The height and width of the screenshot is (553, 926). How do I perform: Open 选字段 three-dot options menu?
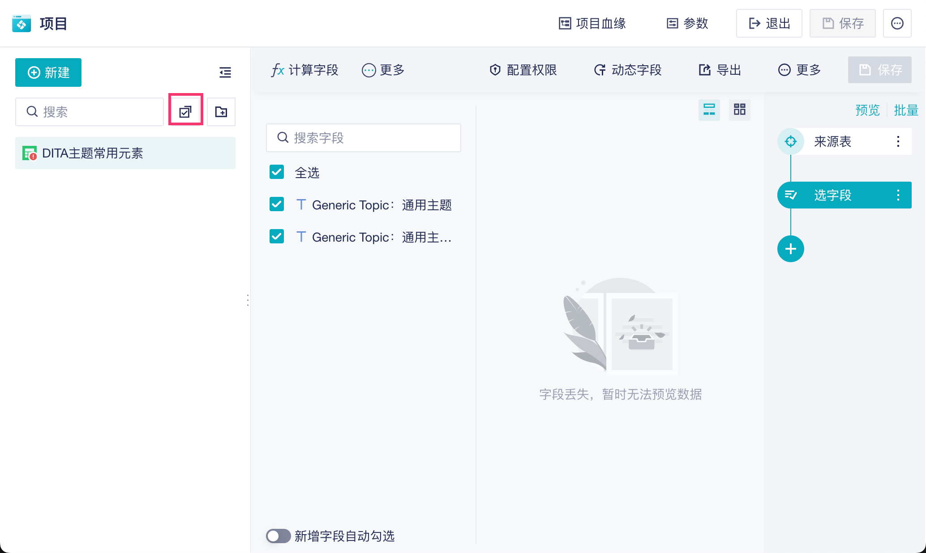pos(898,195)
